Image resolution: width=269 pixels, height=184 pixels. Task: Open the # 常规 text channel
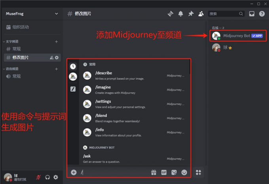click(x=32, y=49)
